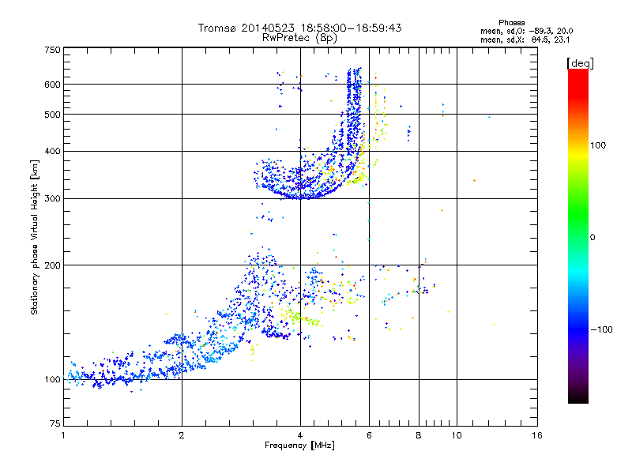Screen dimensions: 632x474
Task: Click the '750' y-axis tick label
Action: [53, 50]
